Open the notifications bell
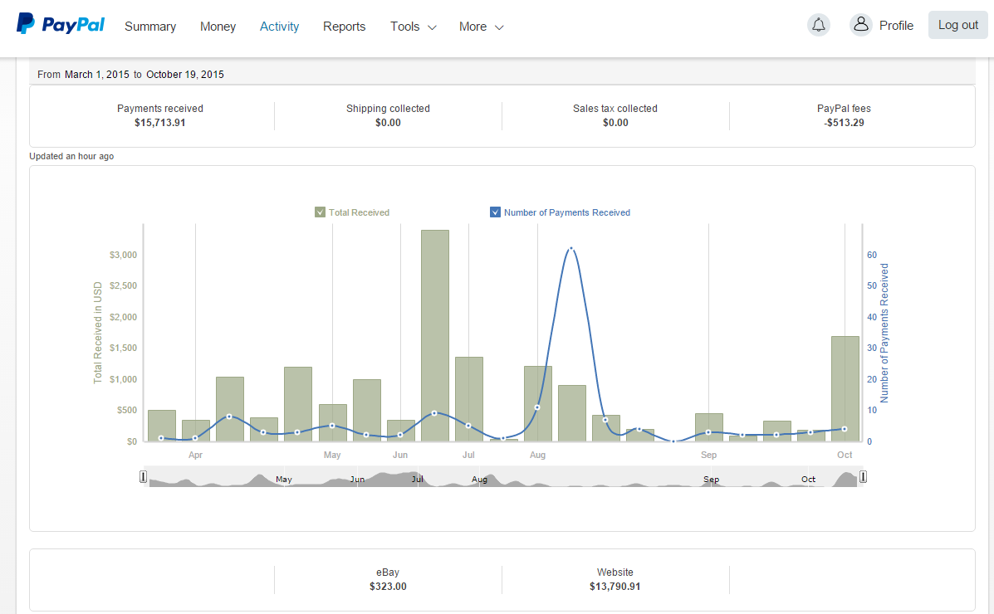This screenshot has height=614, width=994. coord(819,26)
